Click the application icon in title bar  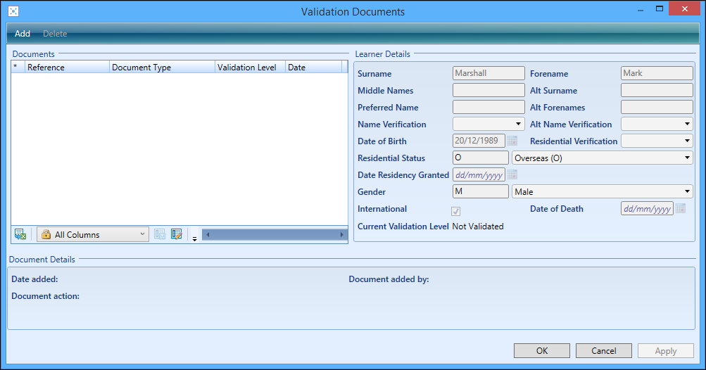pyautogui.click(x=13, y=11)
